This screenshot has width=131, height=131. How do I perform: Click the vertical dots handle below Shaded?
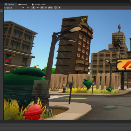pos(1,11)
